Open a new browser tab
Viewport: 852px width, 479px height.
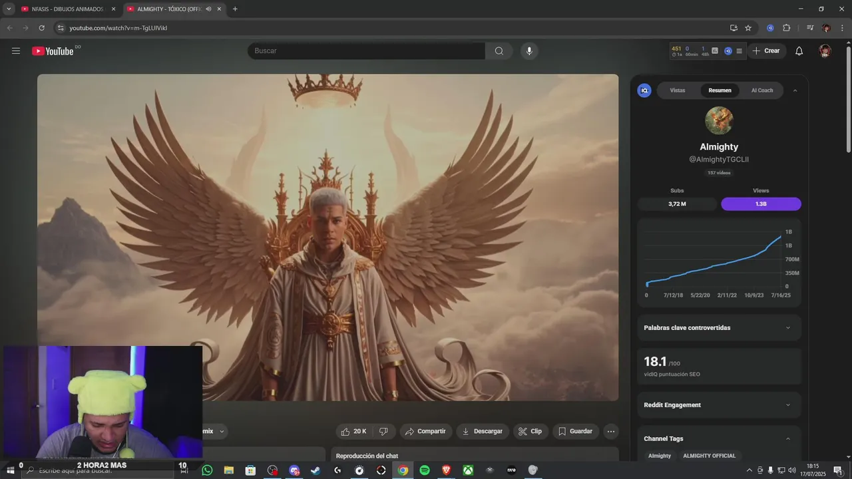tap(235, 9)
